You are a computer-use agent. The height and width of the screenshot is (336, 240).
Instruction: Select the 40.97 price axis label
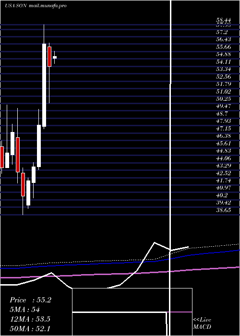(x=224, y=188)
